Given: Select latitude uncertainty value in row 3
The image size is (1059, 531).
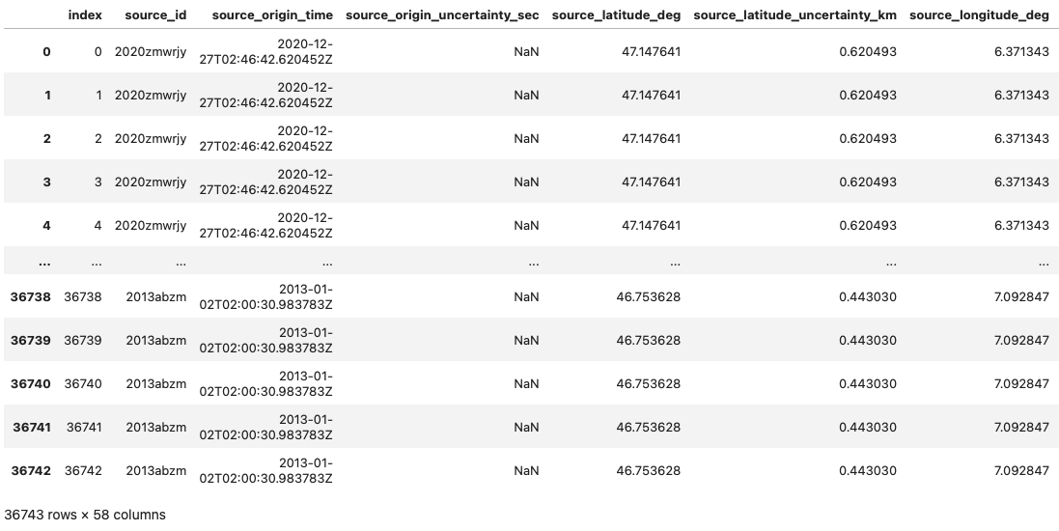Looking at the screenshot, I should (867, 182).
